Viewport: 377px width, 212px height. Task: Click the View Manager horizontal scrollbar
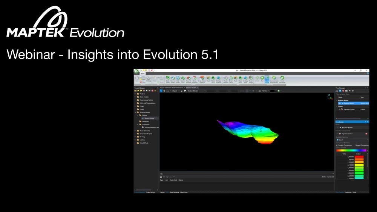point(349,118)
